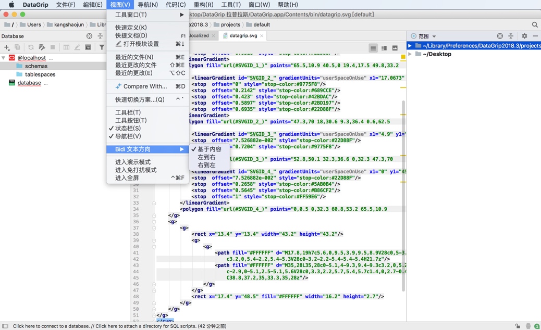This screenshot has width=541, height=330.
Task: Select 基于内容 Bidi direction option
Action: (210, 149)
